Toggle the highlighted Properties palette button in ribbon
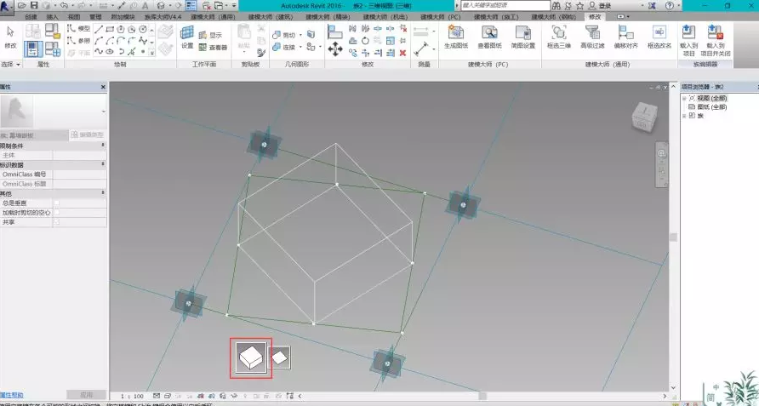Viewport: 759px width, 406px height. coord(33,49)
